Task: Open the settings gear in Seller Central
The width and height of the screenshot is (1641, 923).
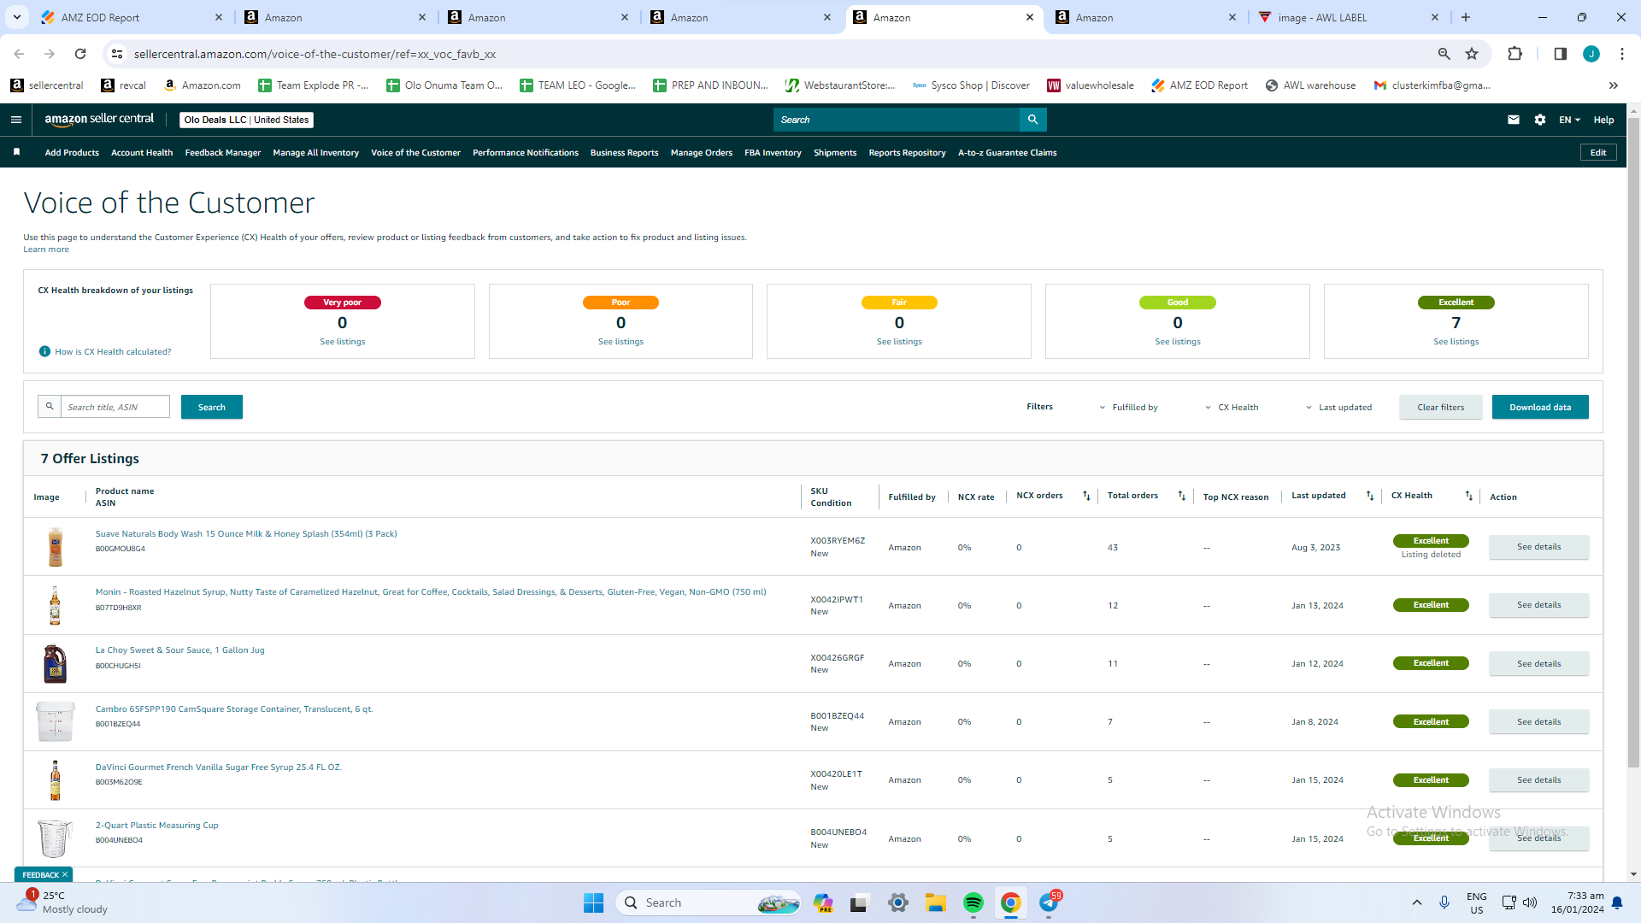Action: click(x=1540, y=120)
